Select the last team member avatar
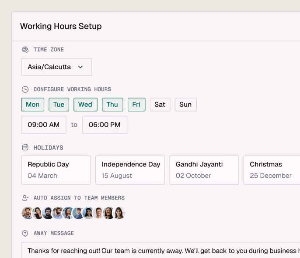300x258 pixels. 119,213
